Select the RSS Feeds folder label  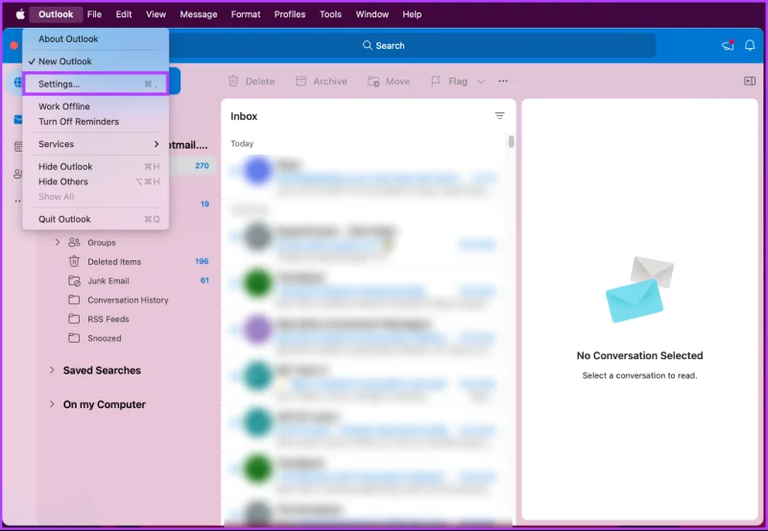(x=108, y=319)
